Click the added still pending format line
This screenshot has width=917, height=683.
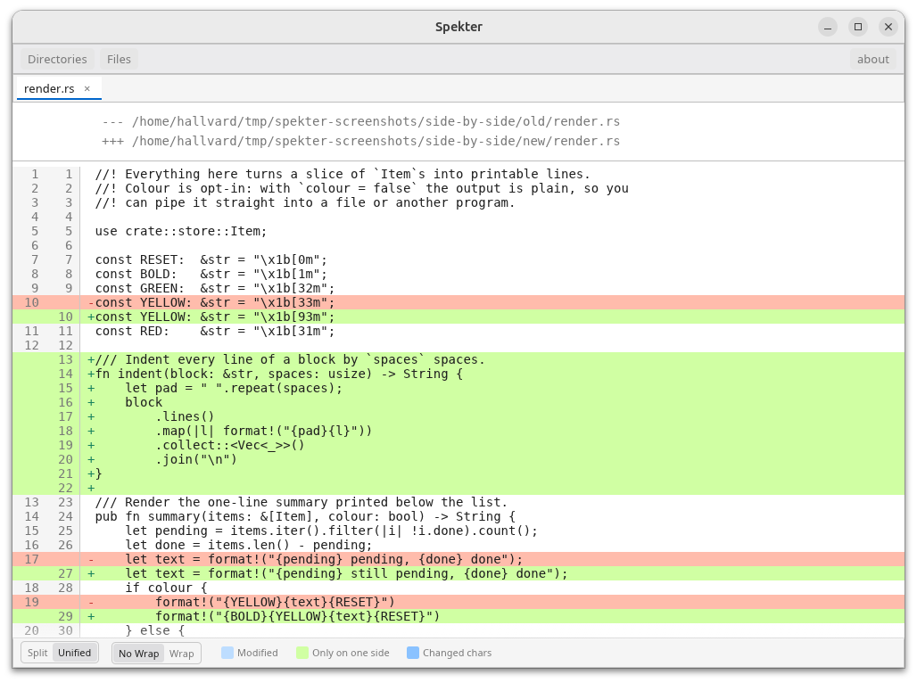pos(458,573)
